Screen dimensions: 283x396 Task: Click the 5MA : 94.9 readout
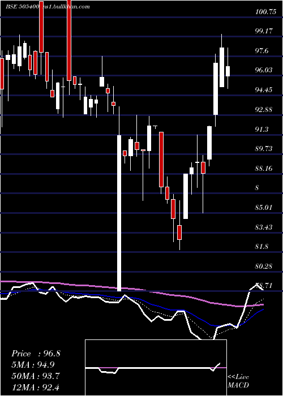(x=33, y=365)
